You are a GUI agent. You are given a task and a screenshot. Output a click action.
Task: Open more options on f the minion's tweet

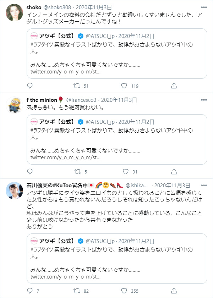(x=204, y=100)
